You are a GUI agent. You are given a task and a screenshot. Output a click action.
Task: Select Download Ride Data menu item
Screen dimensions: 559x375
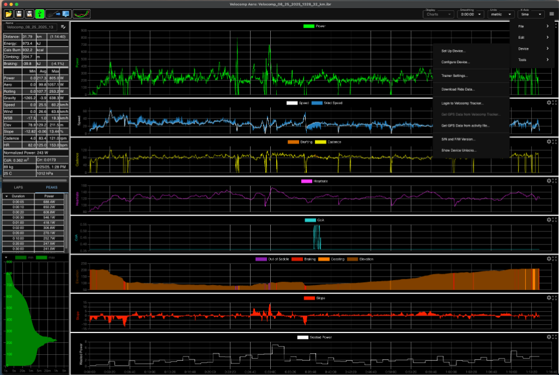[458, 89]
